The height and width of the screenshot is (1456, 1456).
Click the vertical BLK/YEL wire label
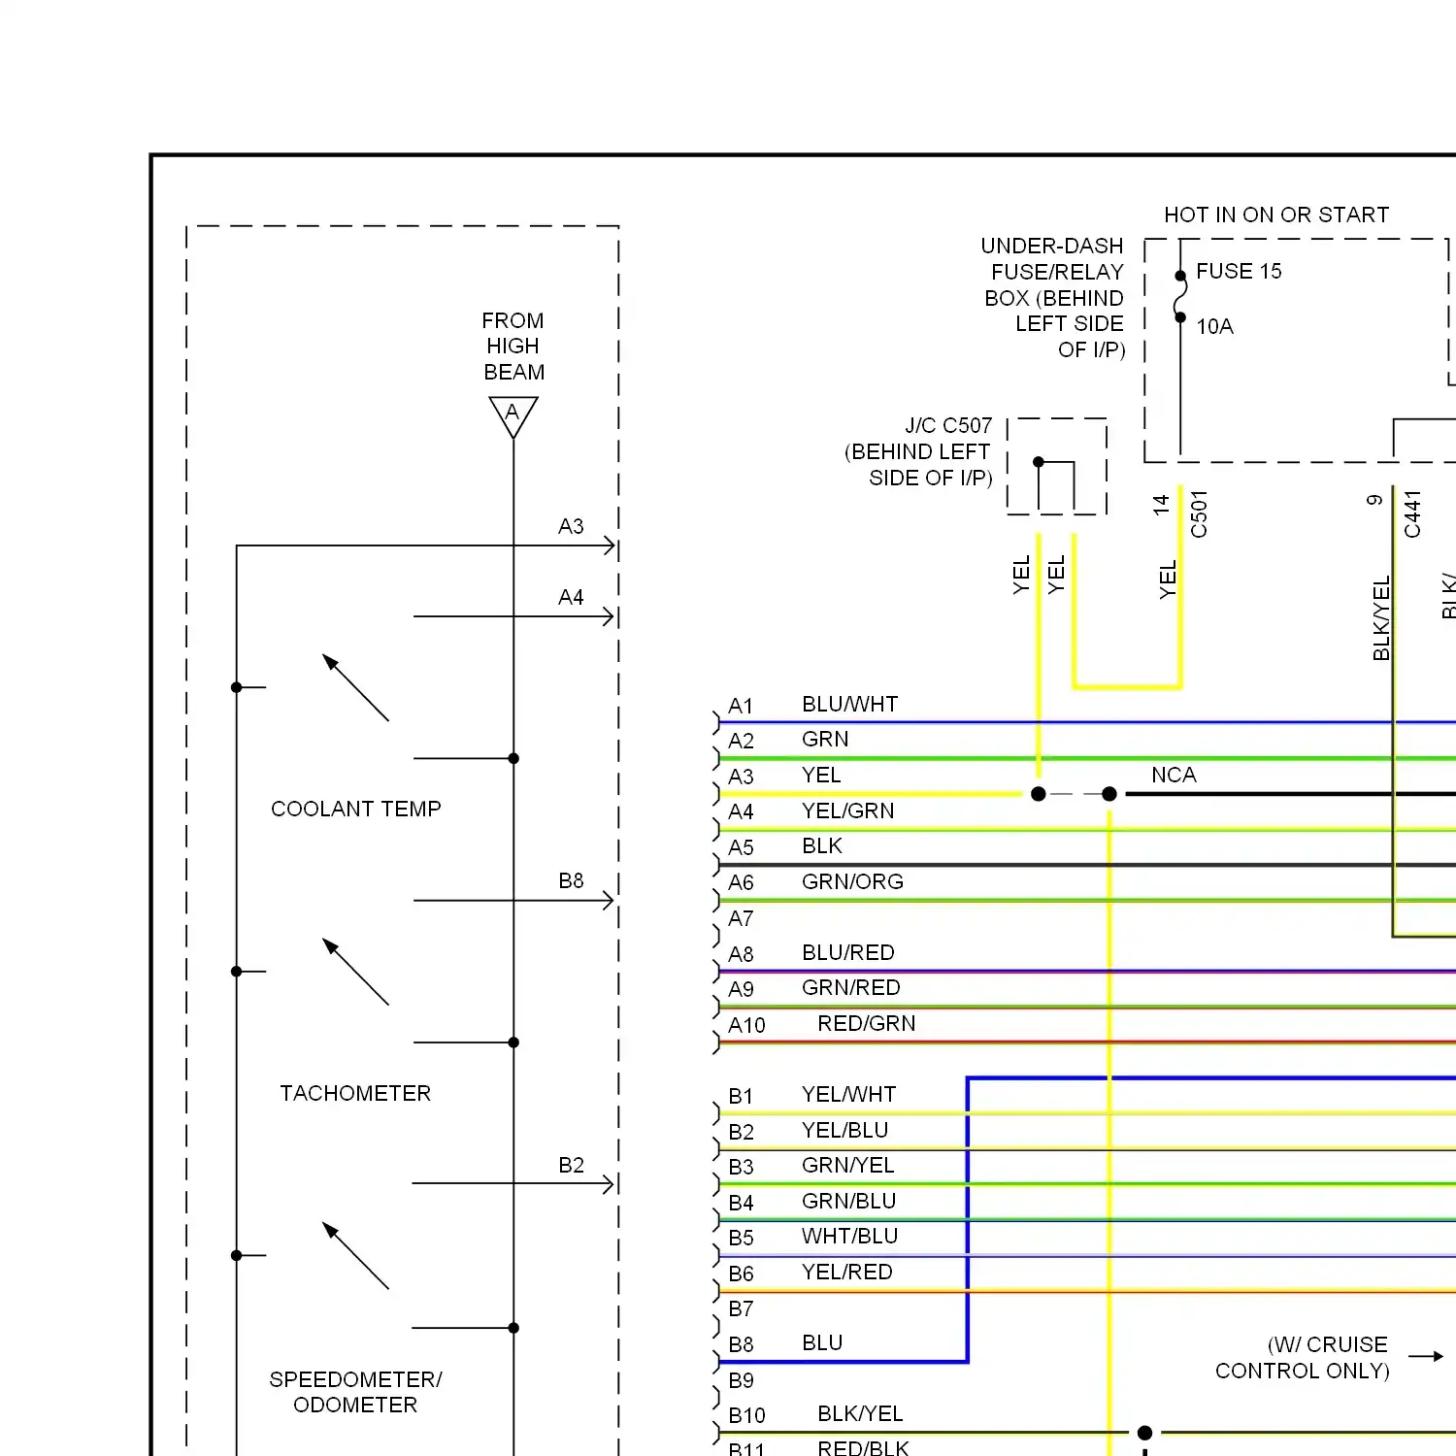pos(1381,618)
